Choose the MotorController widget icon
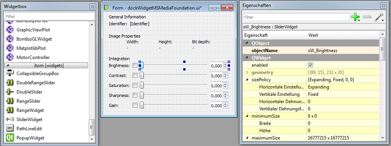The image size is (391, 146). pos(10,57)
